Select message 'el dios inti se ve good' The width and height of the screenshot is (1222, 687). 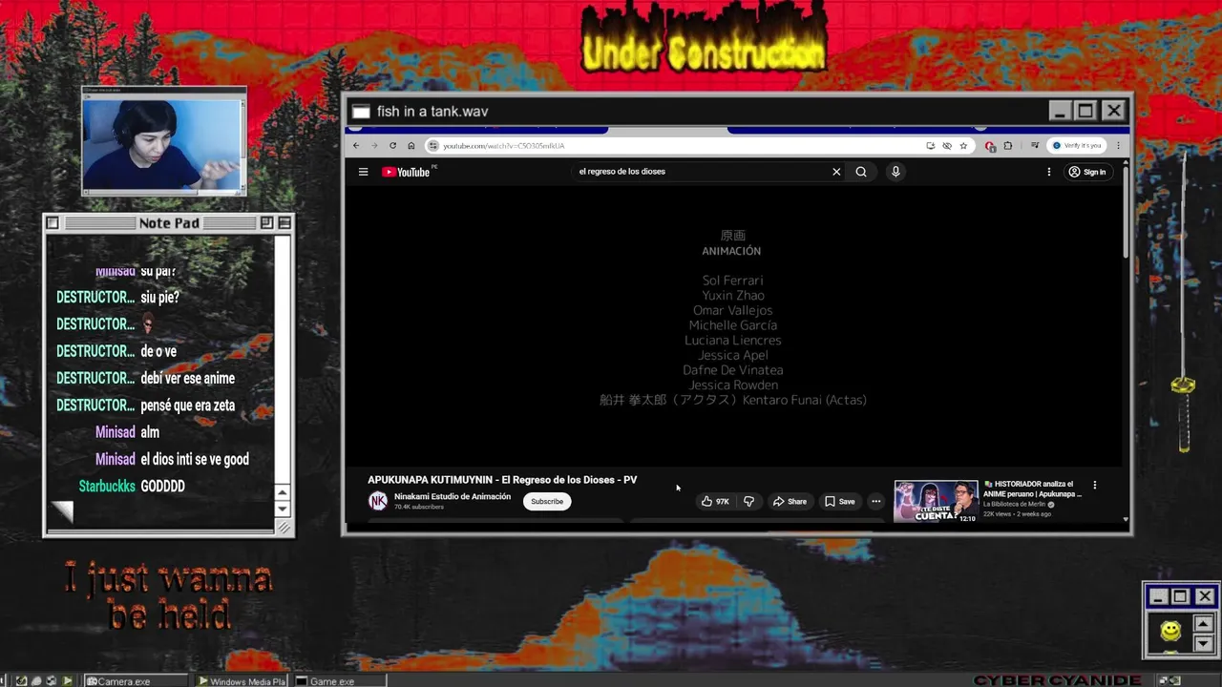(195, 460)
